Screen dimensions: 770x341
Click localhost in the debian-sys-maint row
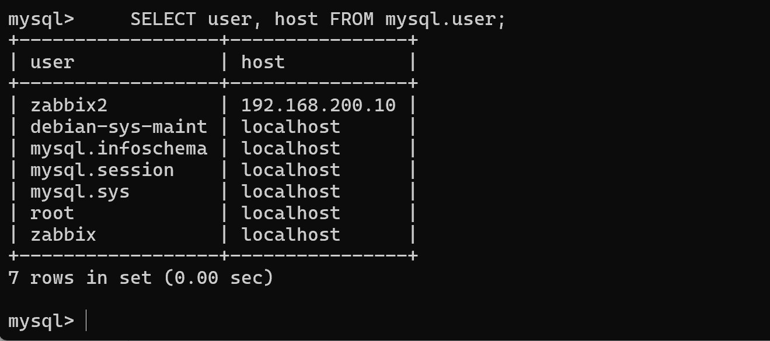pos(291,126)
